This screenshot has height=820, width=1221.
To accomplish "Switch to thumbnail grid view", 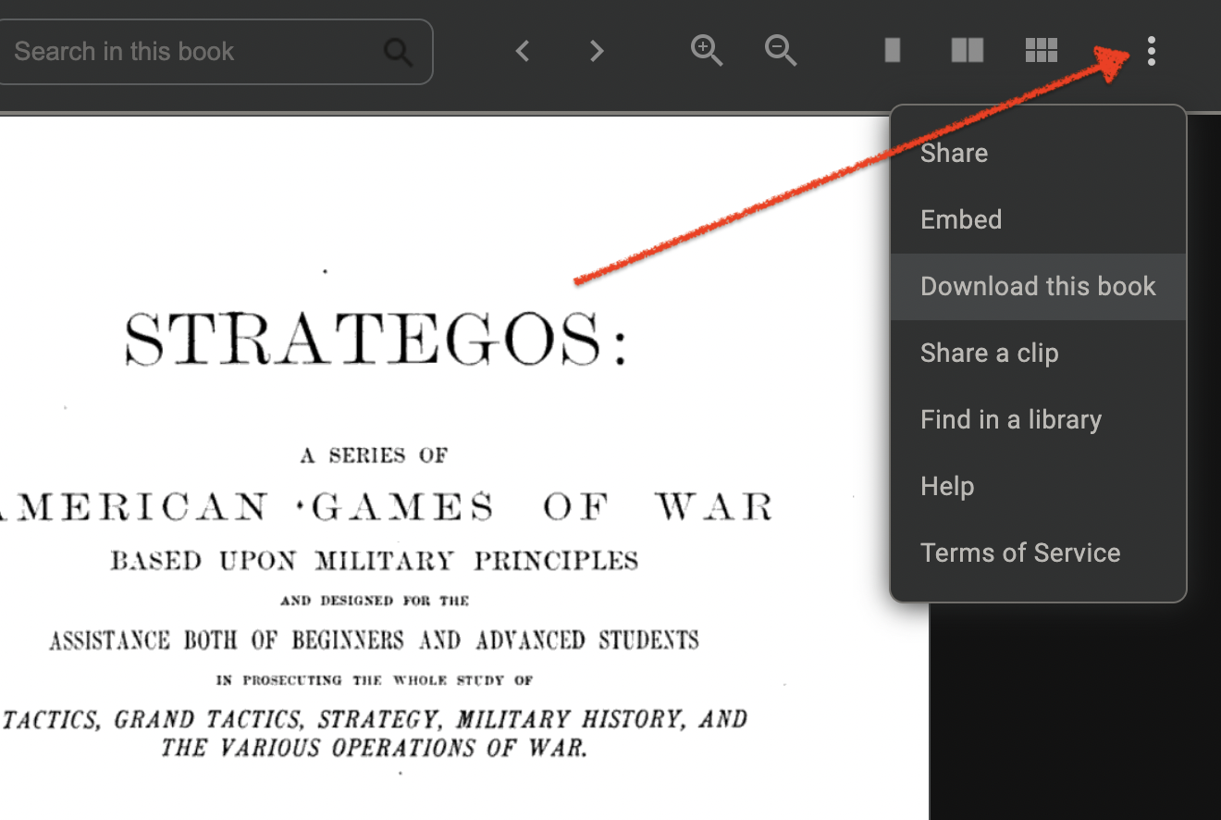I will pos(1042,51).
